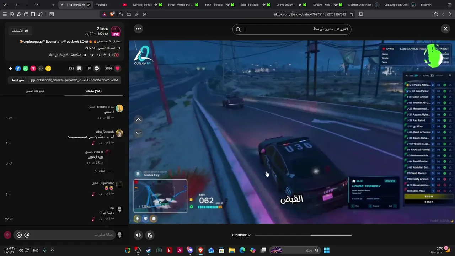
Task: Open the three-dots menu over the video
Action: pos(138,29)
